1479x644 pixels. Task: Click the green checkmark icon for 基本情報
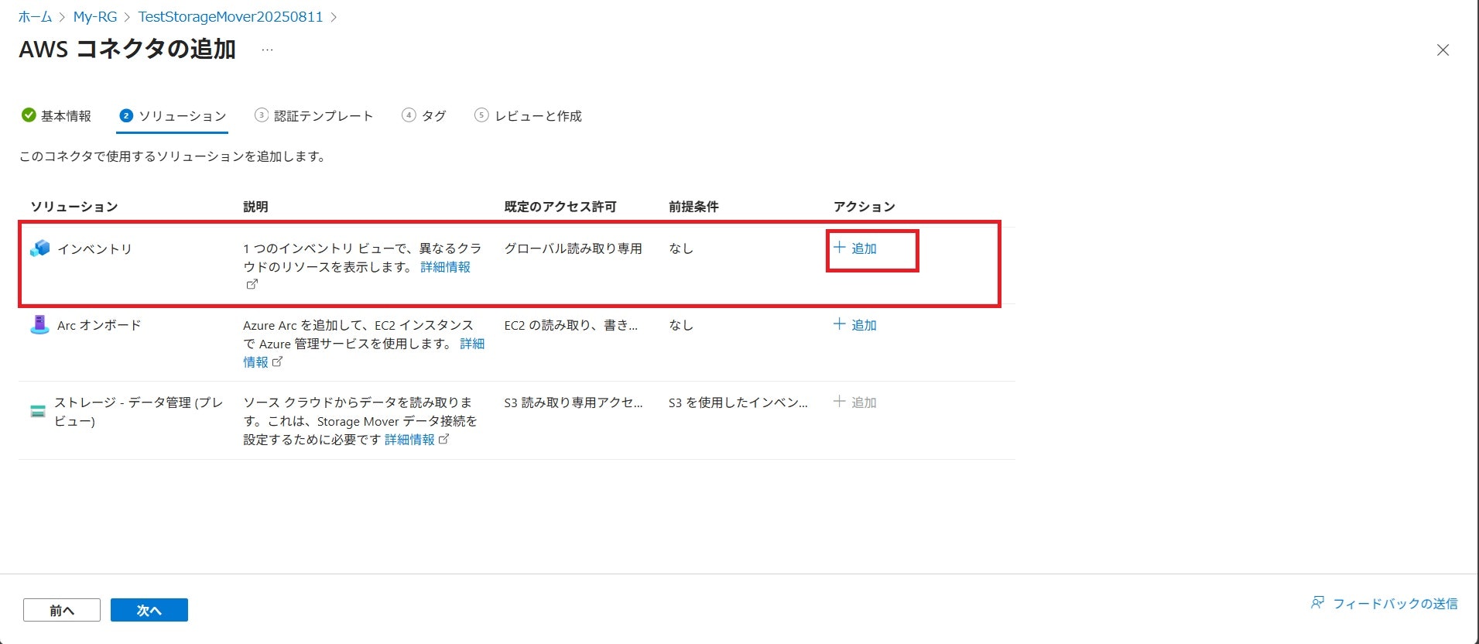[x=29, y=115]
